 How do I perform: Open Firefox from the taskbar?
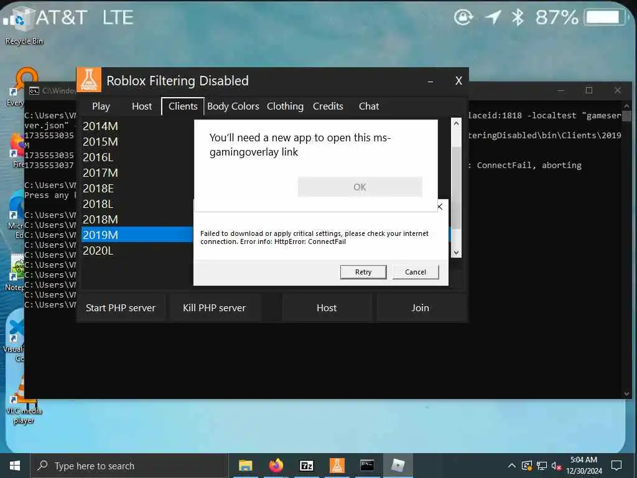point(276,466)
